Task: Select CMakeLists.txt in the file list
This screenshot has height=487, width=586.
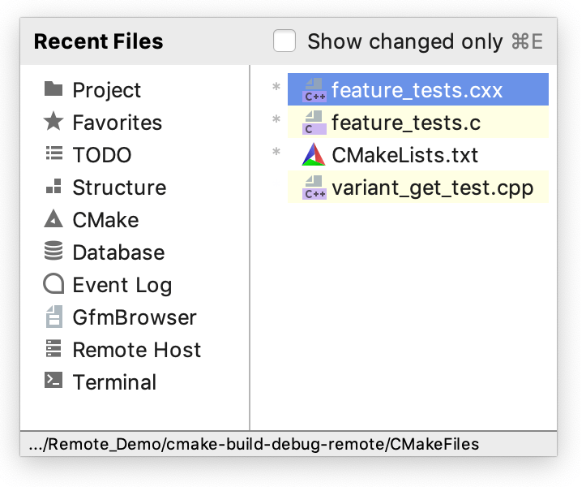Action: click(x=404, y=155)
